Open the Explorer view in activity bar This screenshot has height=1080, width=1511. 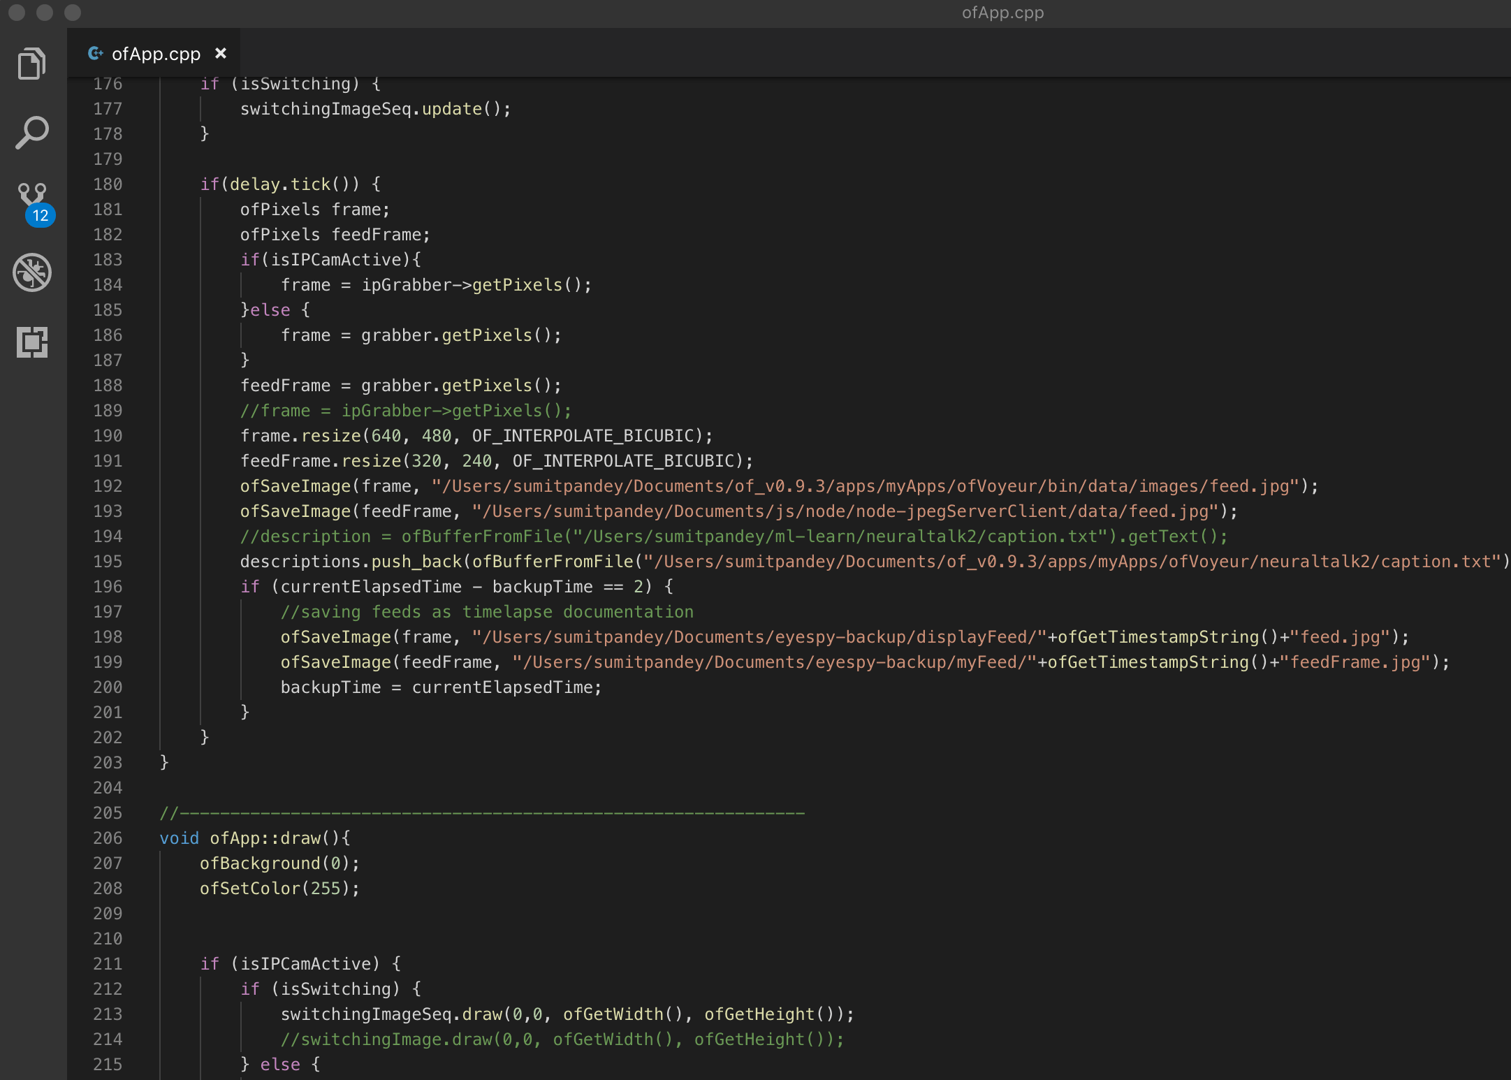pyautogui.click(x=32, y=64)
